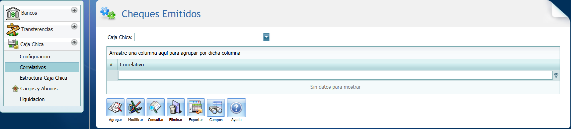Click the Sin datos para mostrar message

click(335, 87)
